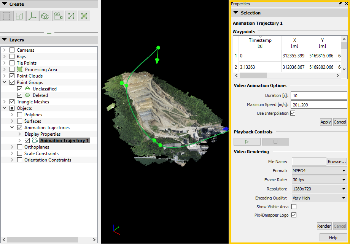Activate the New Surface tool
The width and height of the screenshot is (350, 244).
point(84,16)
